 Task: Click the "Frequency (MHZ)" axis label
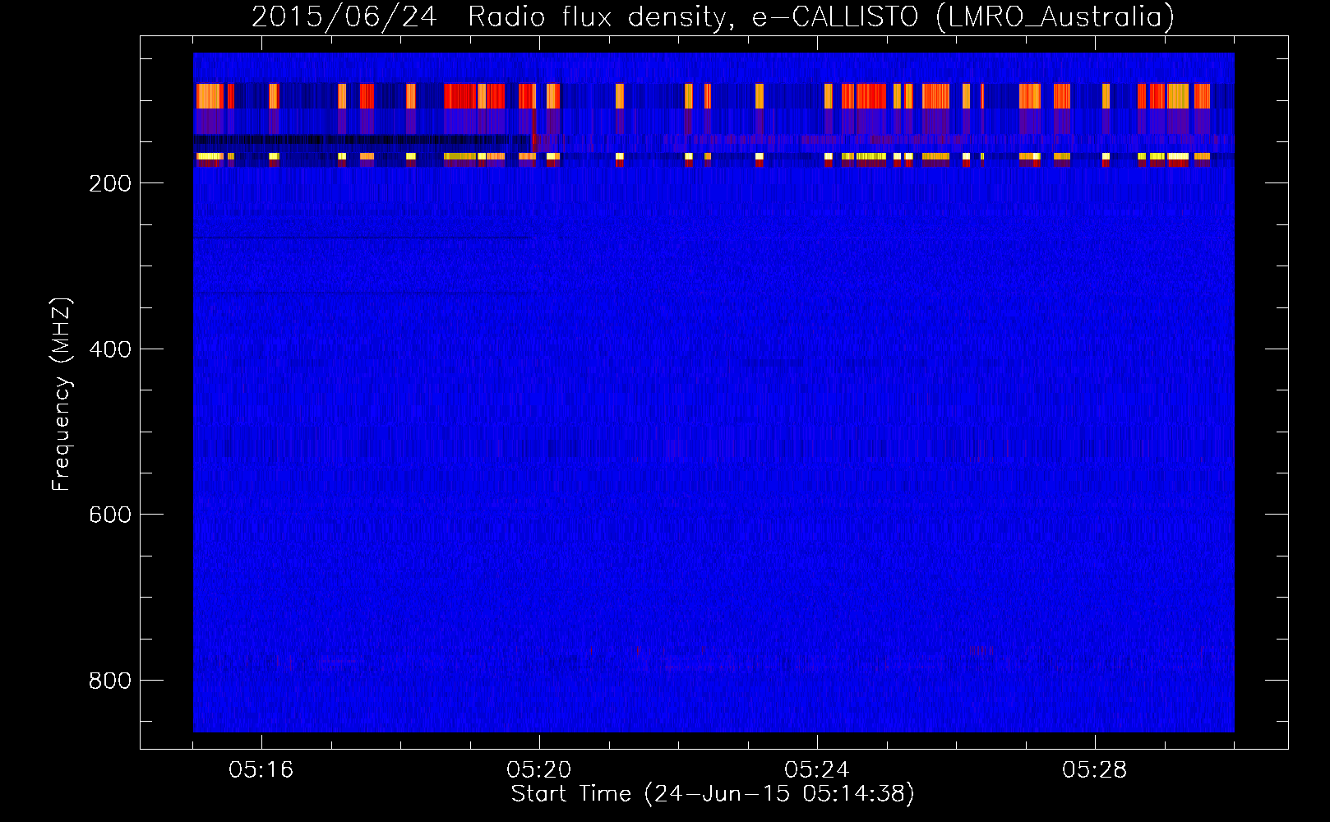pyautogui.click(x=62, y=394)
